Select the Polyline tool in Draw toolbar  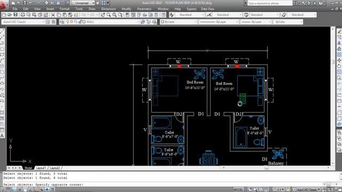[x=2, y=43]
